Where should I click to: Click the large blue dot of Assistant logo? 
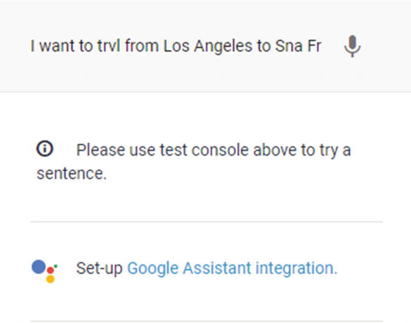click(39, 267)
